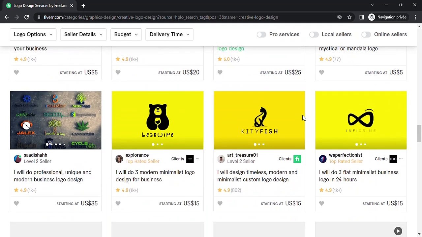Click the 5.0 (1k+) rating
The width and height of the screenshot is (422, 237).
pos(228,59)
